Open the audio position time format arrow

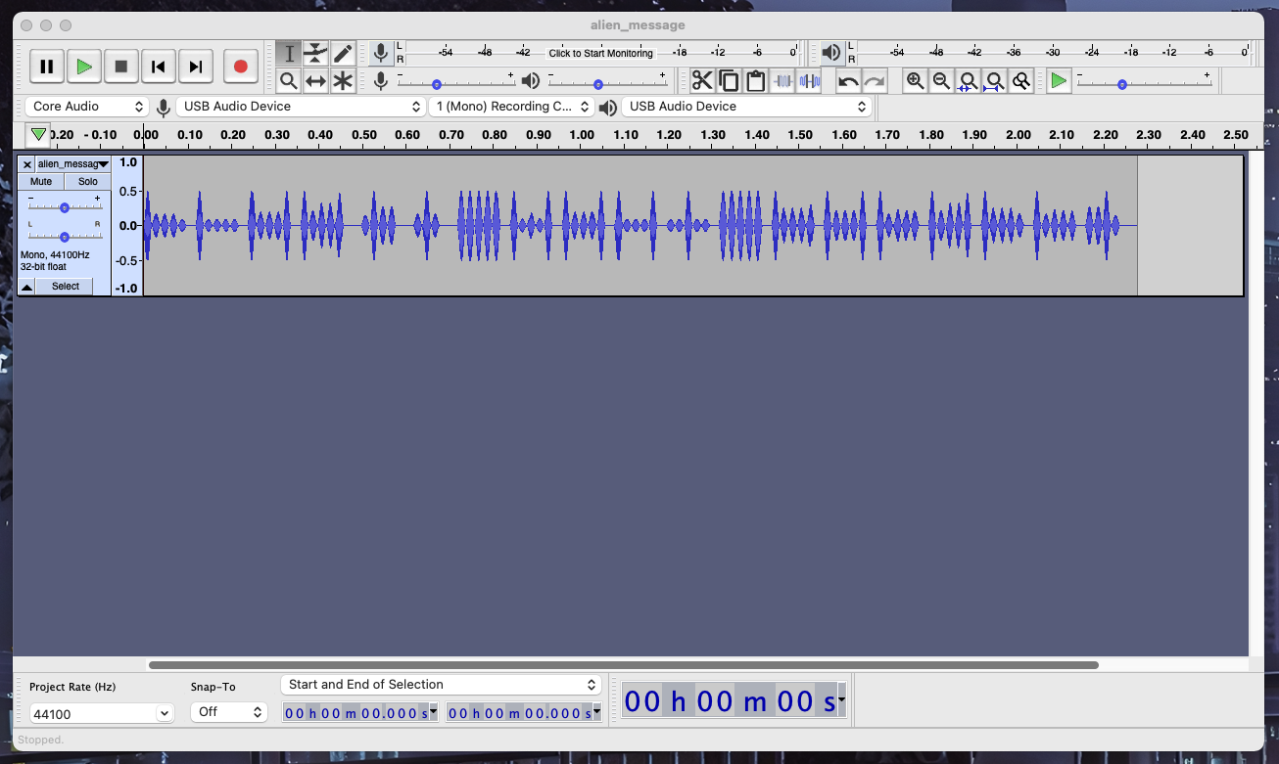pos(841,700)
